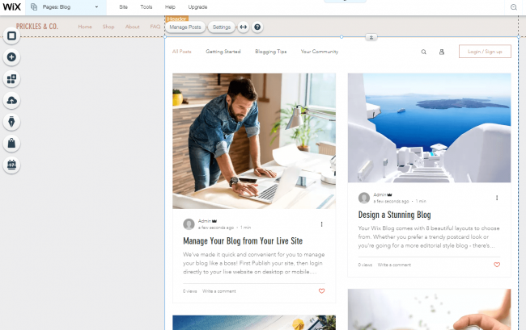Click the attach-to-header download handle icon

point(371,37)
